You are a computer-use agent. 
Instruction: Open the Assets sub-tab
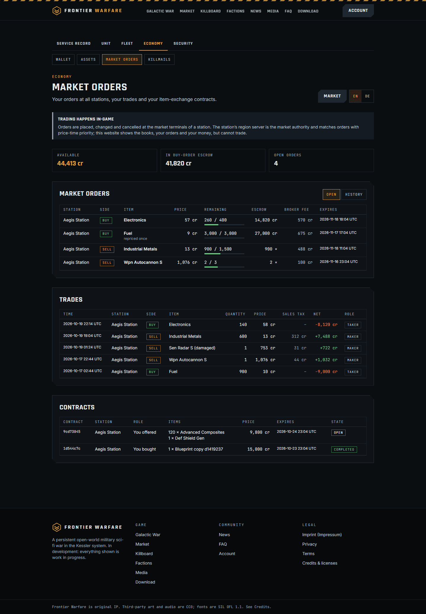[88, 60]
